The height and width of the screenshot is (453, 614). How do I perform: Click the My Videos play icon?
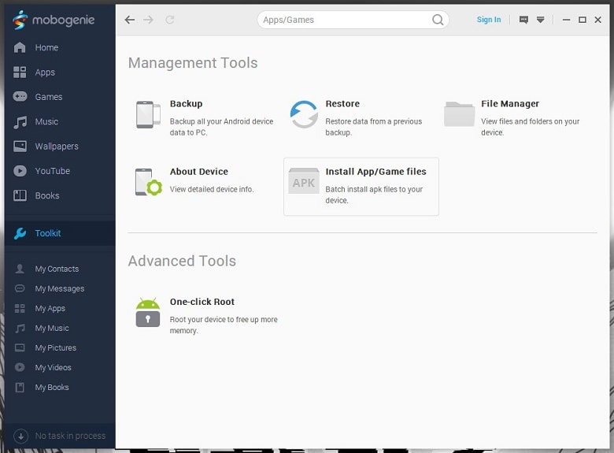tap(20, 367)
